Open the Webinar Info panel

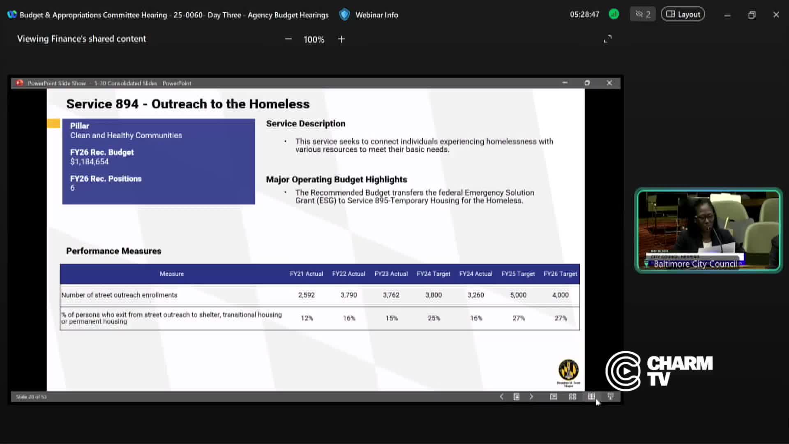(369, 15)
